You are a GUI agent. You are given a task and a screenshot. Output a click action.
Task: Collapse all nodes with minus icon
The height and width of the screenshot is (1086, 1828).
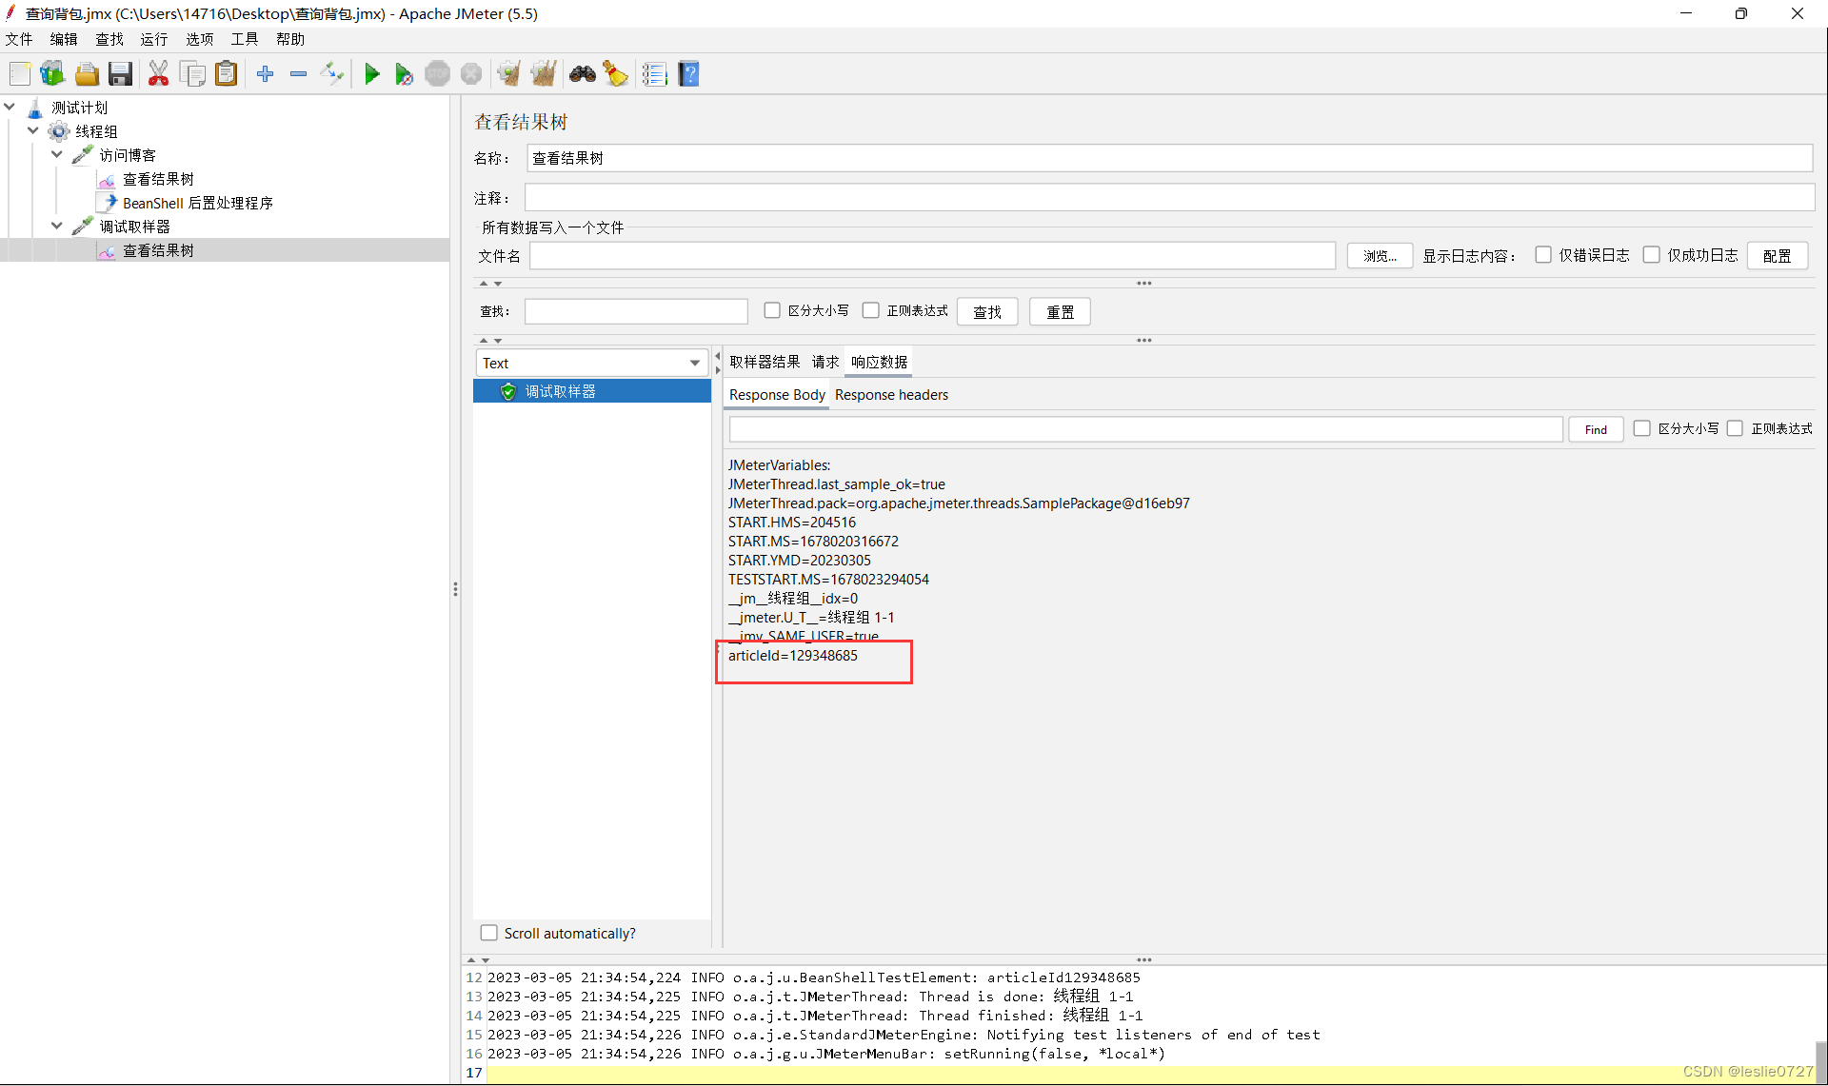(299, 74)
